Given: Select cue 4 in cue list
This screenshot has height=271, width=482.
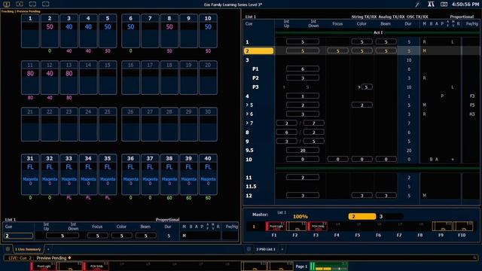Looking at the screenshot, I should 361,96.
